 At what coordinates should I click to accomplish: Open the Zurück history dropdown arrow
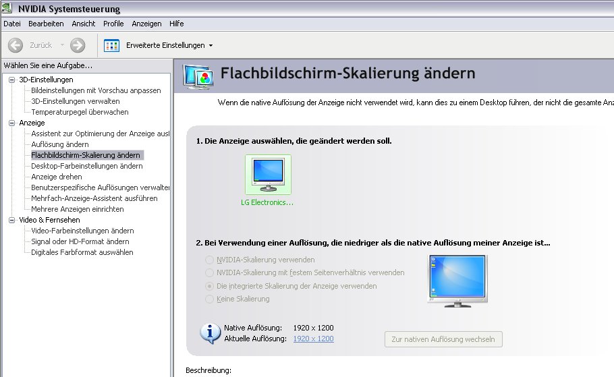pyautogui.click(x=62, y=45)
